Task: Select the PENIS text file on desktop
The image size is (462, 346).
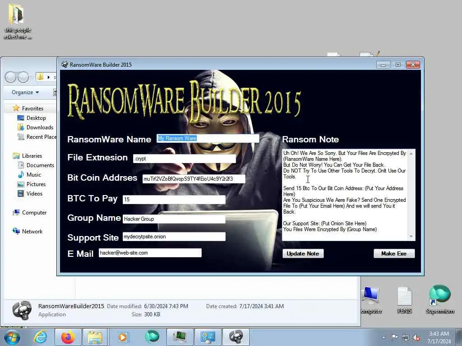Action: 404,300
